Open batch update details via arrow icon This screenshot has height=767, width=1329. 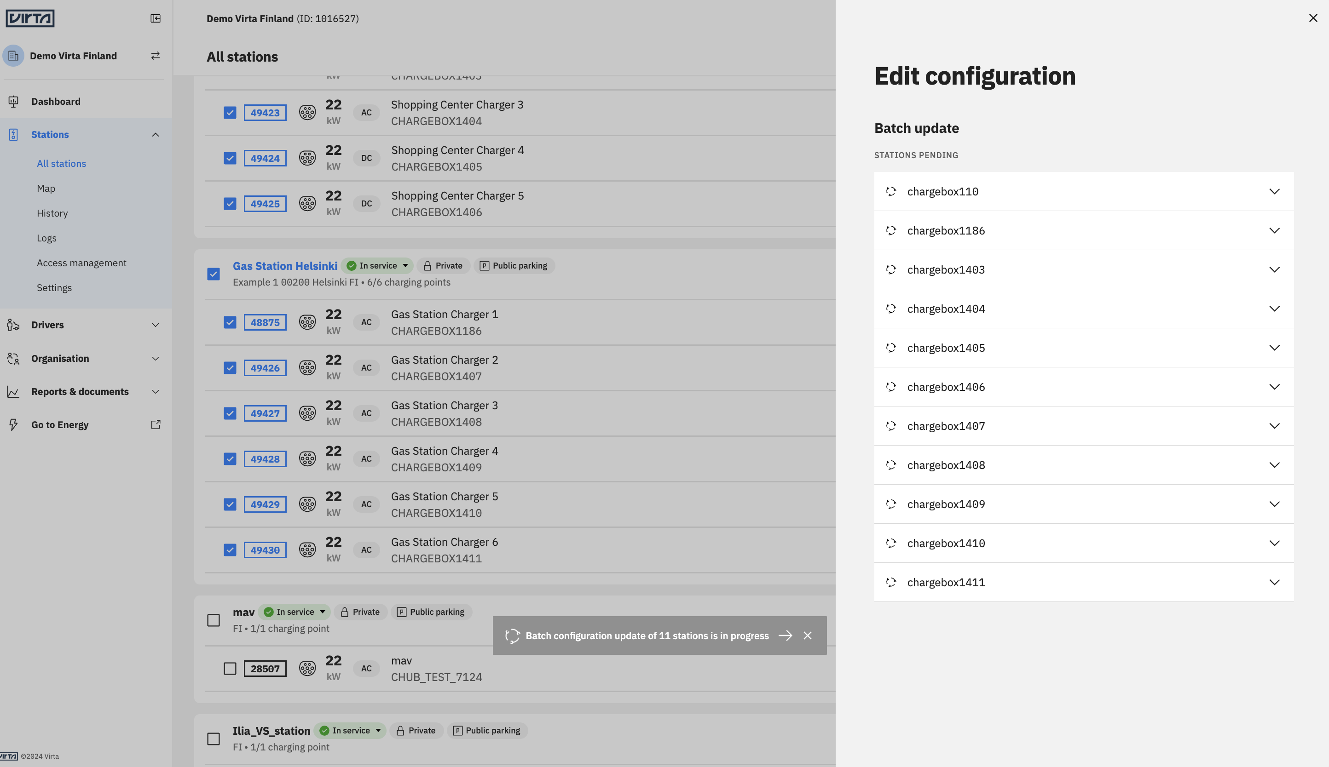click(x=786, y=636)
